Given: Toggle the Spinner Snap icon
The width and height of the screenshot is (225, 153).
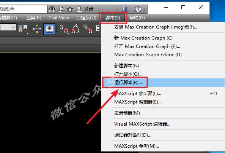Looking at the screenshot, I should [x=98, y=28].
